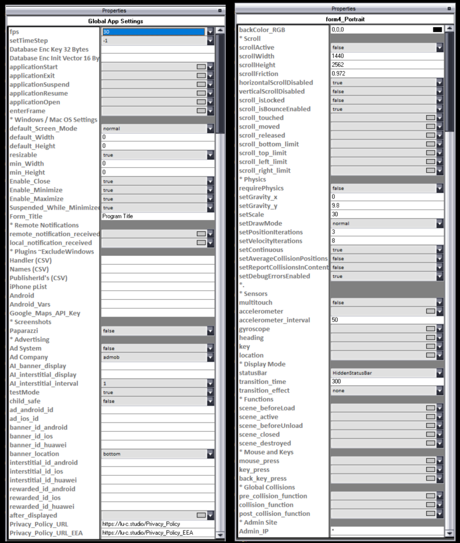Open the multitouch dropdown
This screenshot has width=460, height=543.
coord(440,302)
